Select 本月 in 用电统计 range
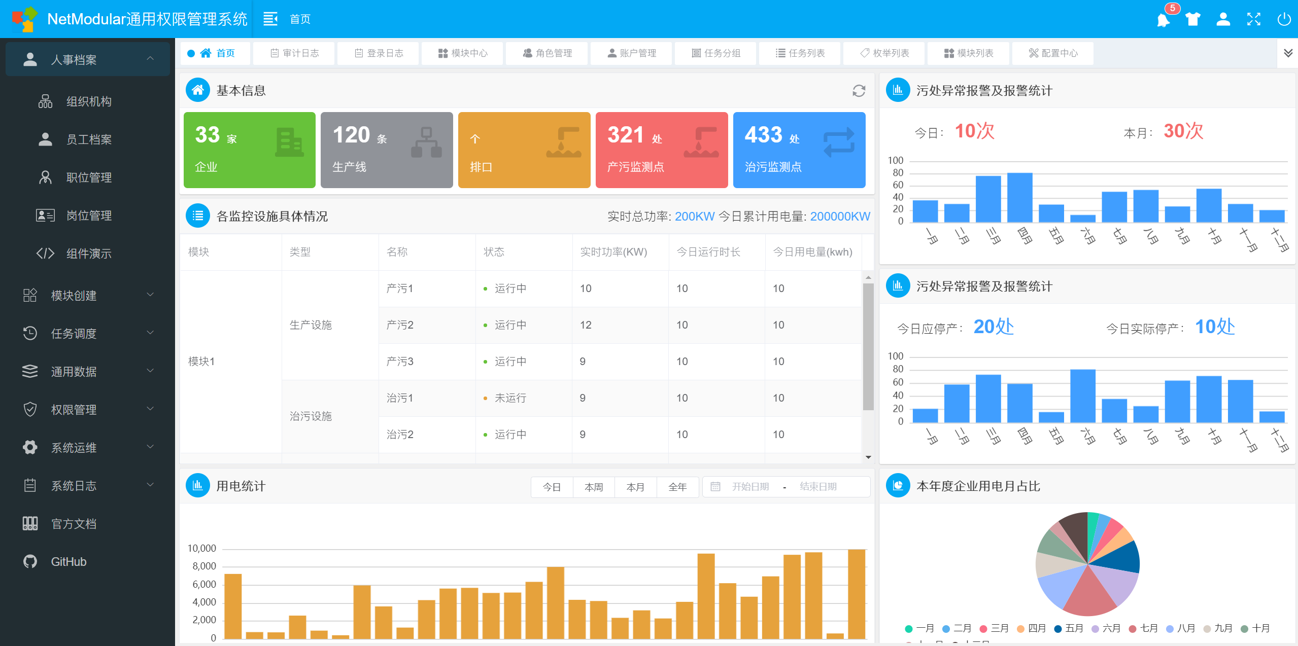The width and height of the screenshot is (1298, 646). (635, 487)
